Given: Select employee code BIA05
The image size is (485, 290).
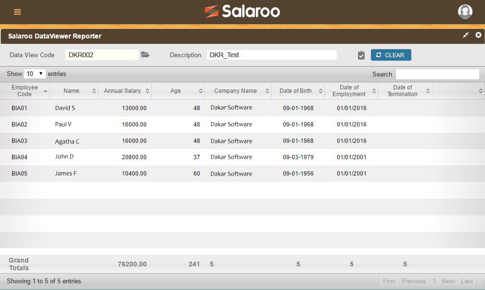Looking at the screenshot, I should (19, 174).
